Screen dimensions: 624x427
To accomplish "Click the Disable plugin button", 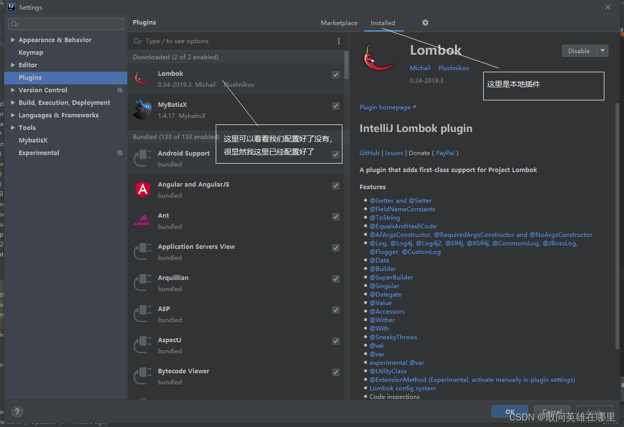I will pyautogui.click(x=579, y=51).
